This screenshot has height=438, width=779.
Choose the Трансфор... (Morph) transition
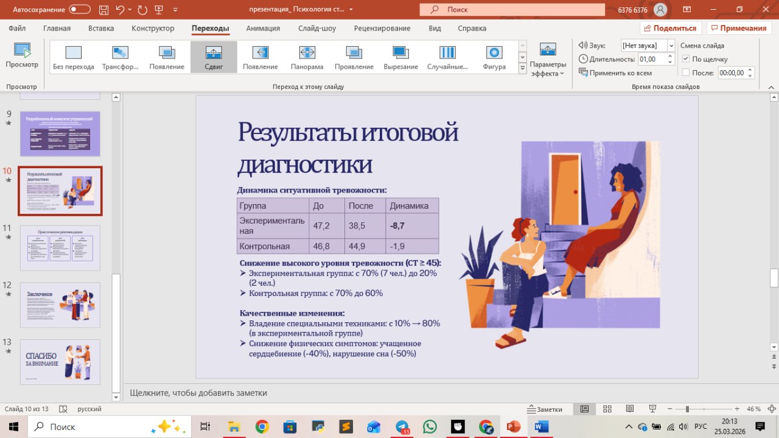[121, 57]
